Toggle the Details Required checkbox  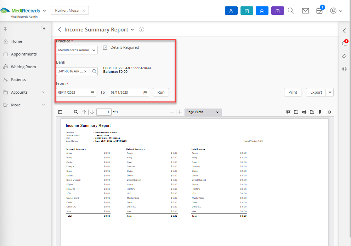point(105,48)
